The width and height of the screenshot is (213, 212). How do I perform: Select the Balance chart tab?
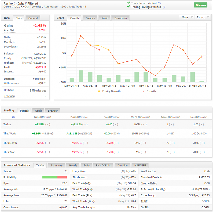pyautogui.click(x=90, y=18)
